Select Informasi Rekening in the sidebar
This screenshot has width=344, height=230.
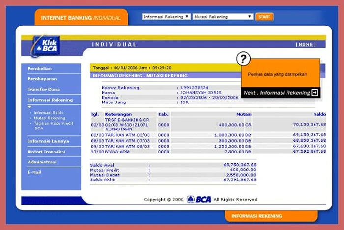(50, 100)
